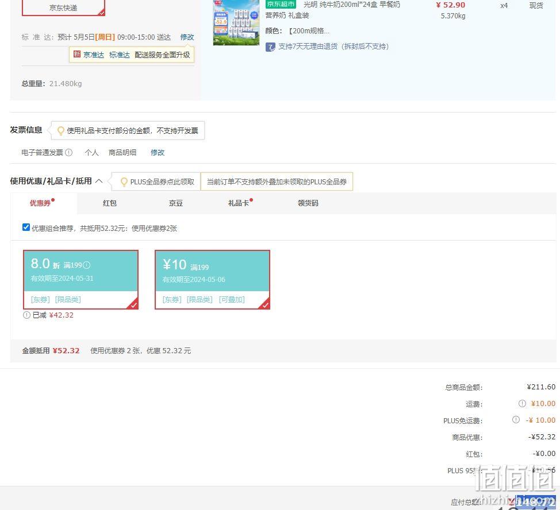Viewport: 560px width, 510px height.
Task: Click the 颜色 specification text of the product
Action: pos(297,31)
